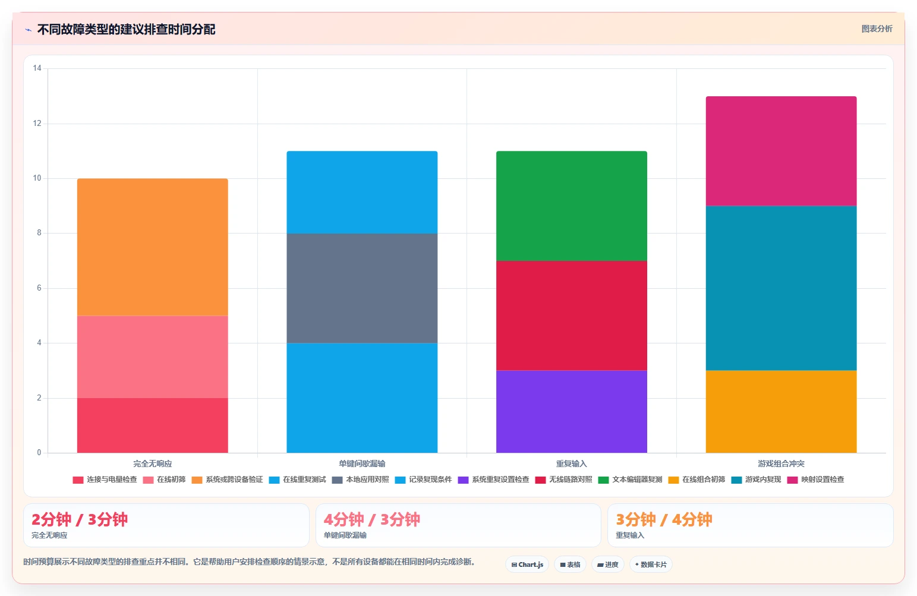
Task: Click the 完全无响应 x-axis label
Action: click(153, 463)
